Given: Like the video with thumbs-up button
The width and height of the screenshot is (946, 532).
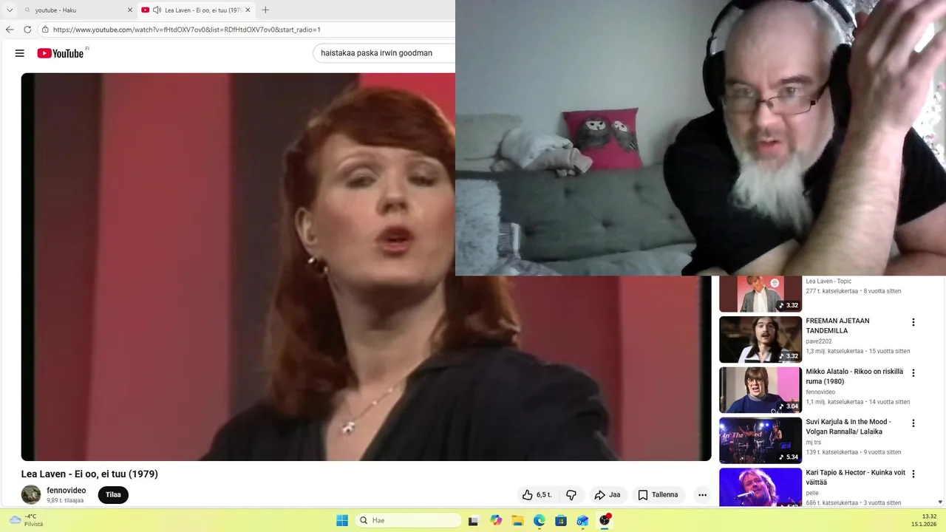Looking at the screenshot, I should coord(537,495).
